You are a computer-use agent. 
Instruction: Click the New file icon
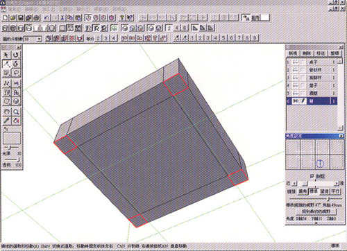(x=6, y=18)
